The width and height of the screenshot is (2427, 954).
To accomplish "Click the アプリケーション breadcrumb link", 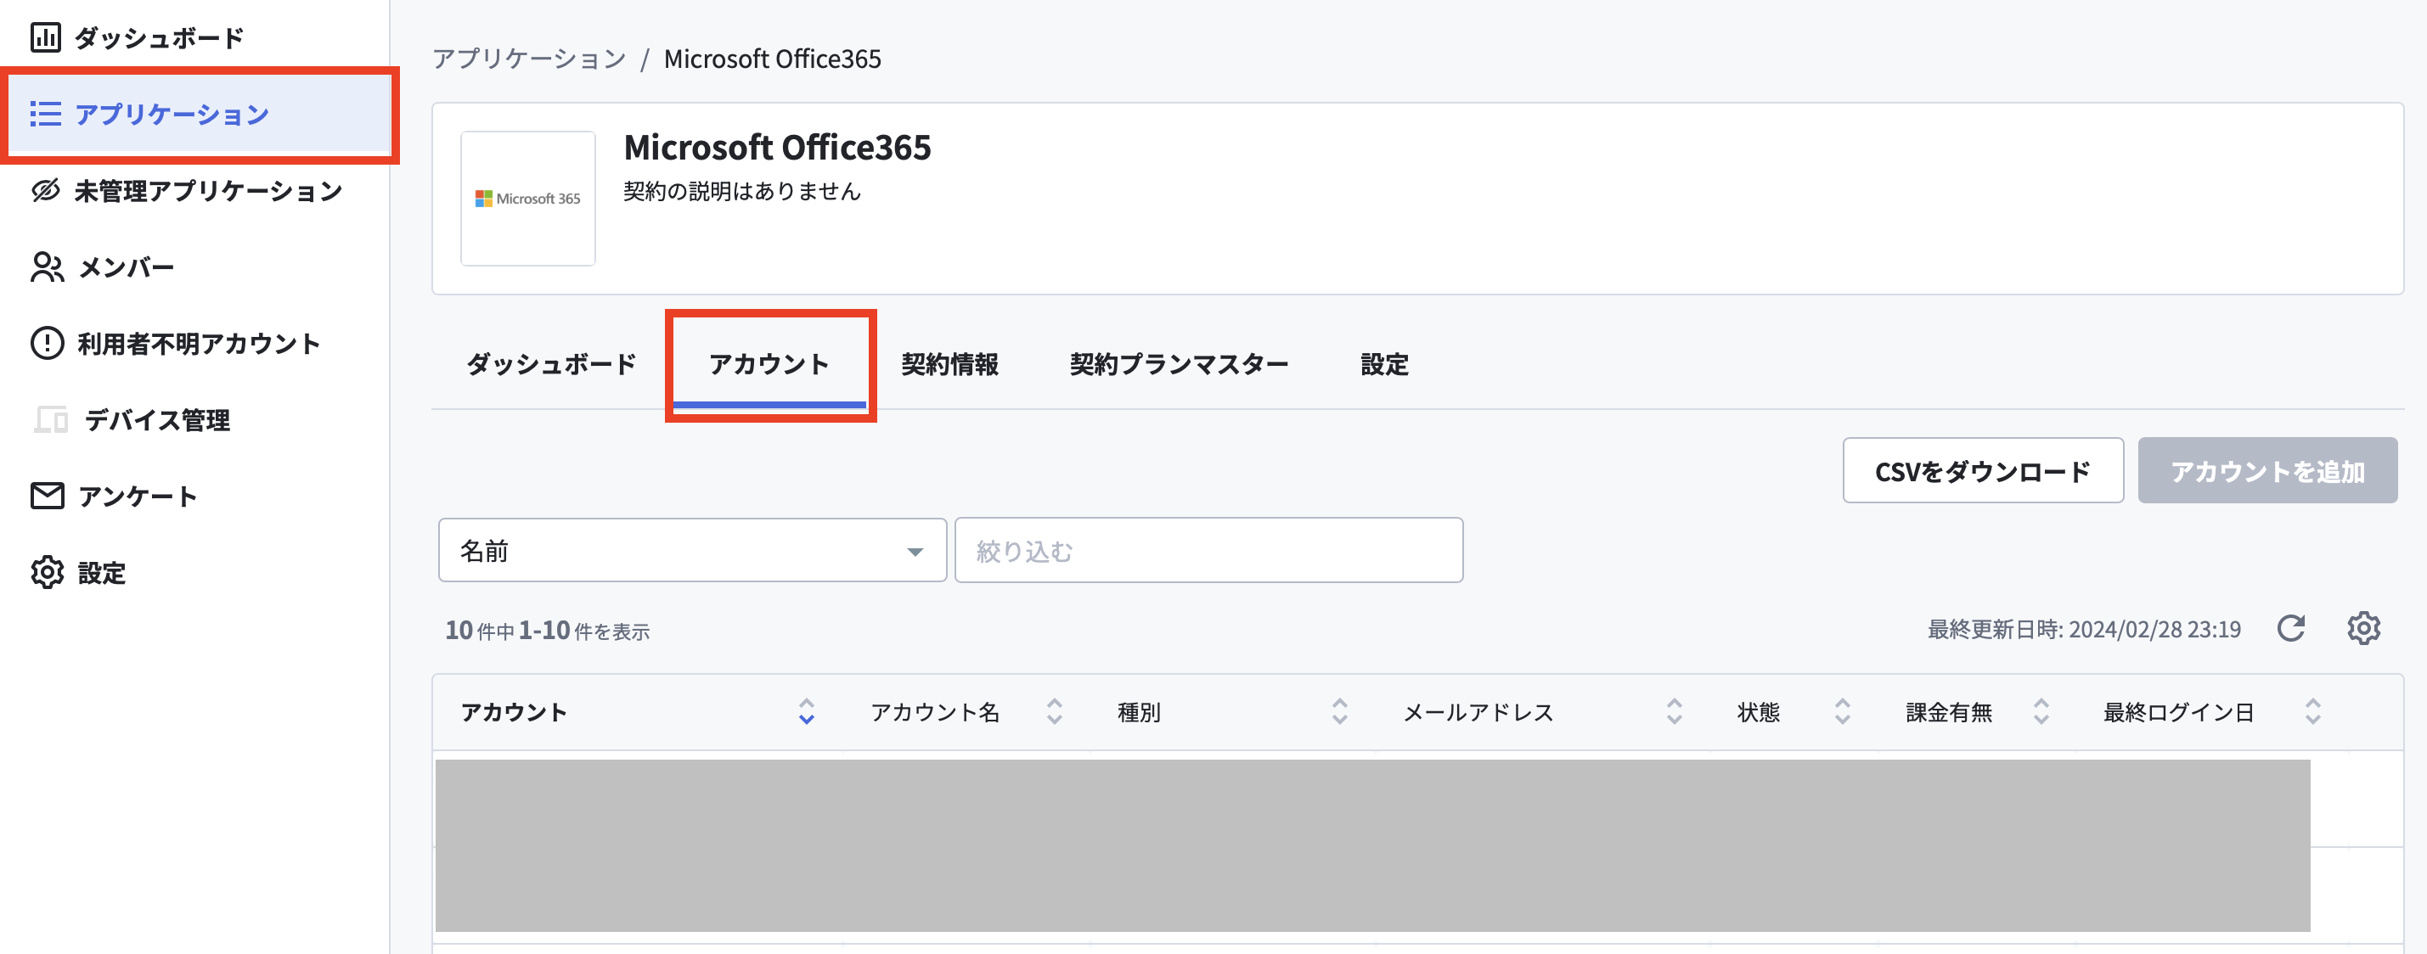I will point(530,59).
